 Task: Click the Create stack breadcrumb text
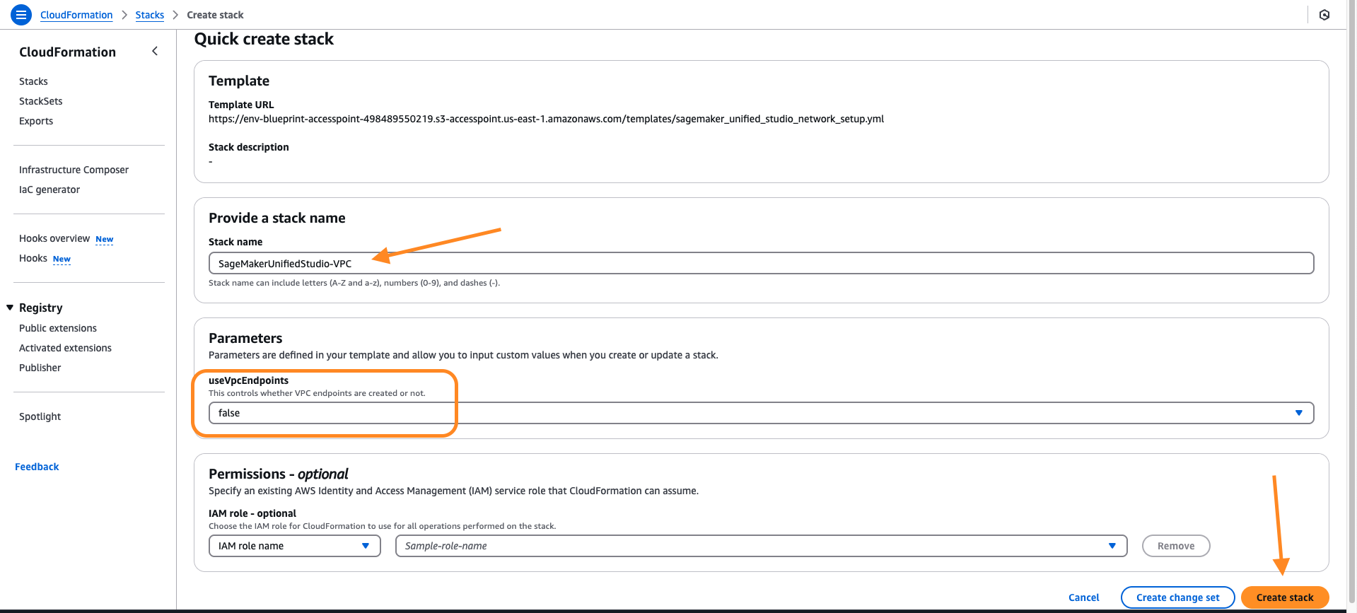(x=215, y=15)
